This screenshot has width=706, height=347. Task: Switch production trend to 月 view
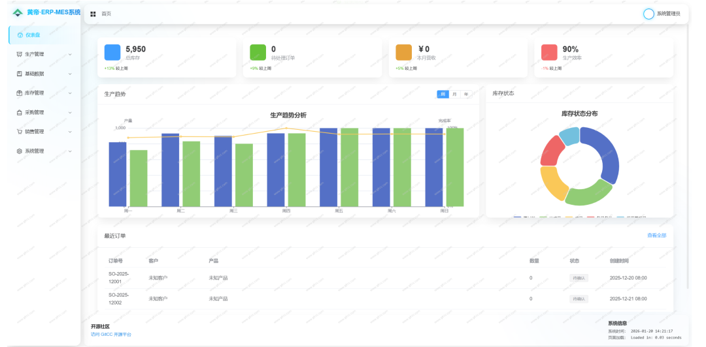(x=454, y=94)
